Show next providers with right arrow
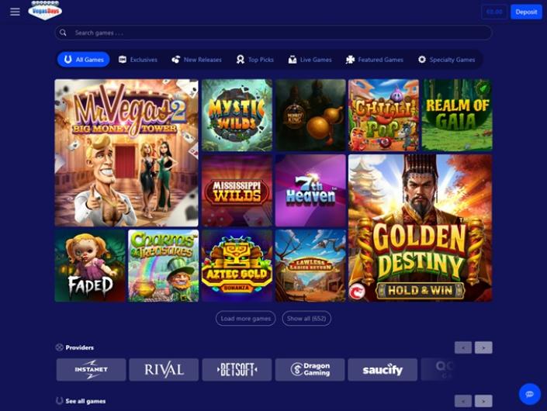 [483, 347]
